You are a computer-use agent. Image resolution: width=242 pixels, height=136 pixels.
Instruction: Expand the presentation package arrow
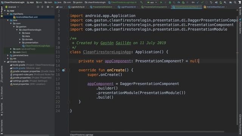point(20,43)
